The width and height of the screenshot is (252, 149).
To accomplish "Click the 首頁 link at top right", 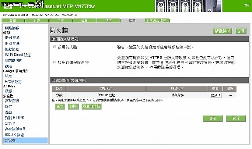I will (247, 5).
